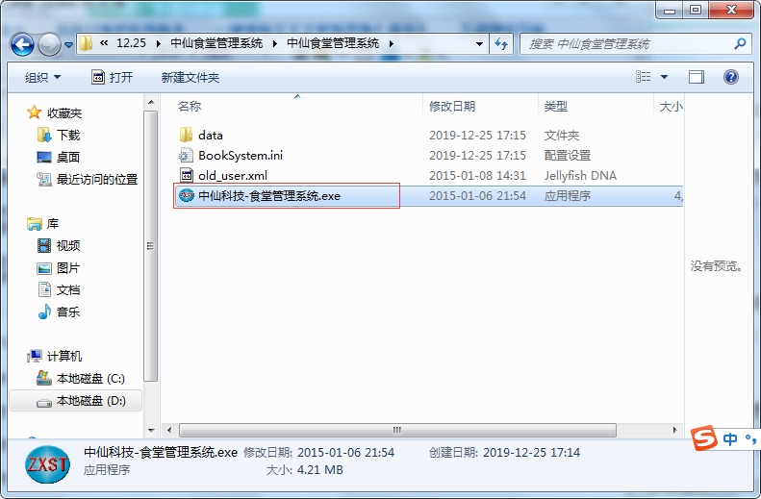The image size is (761, 499).
Task: Click the change view icon
Action: [643, 77]
